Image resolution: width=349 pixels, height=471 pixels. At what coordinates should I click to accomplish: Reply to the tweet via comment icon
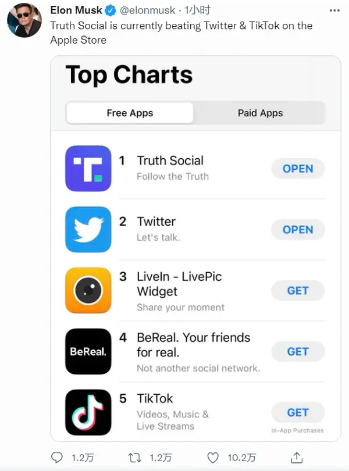(x=57, y=458)
